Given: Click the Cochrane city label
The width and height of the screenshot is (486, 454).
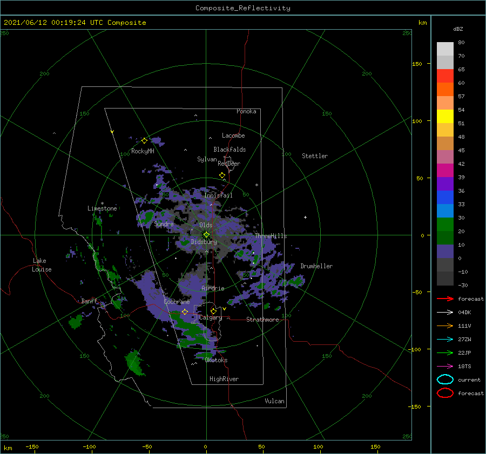Looking at the screenshot, I should [x=177, y=302].
